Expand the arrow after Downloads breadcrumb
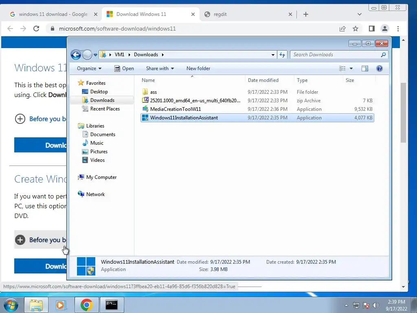 coord(163,55)
